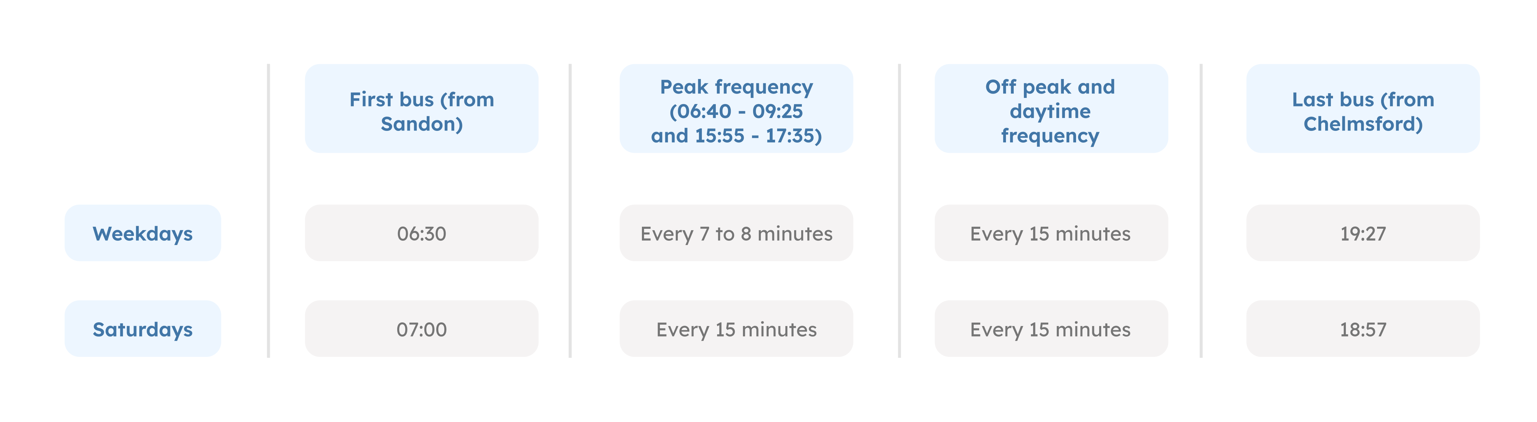Click the Weekdays off-peak 'Every 15 minutes' cell
Screen dimensions: 1537x422
(1050, 234)
